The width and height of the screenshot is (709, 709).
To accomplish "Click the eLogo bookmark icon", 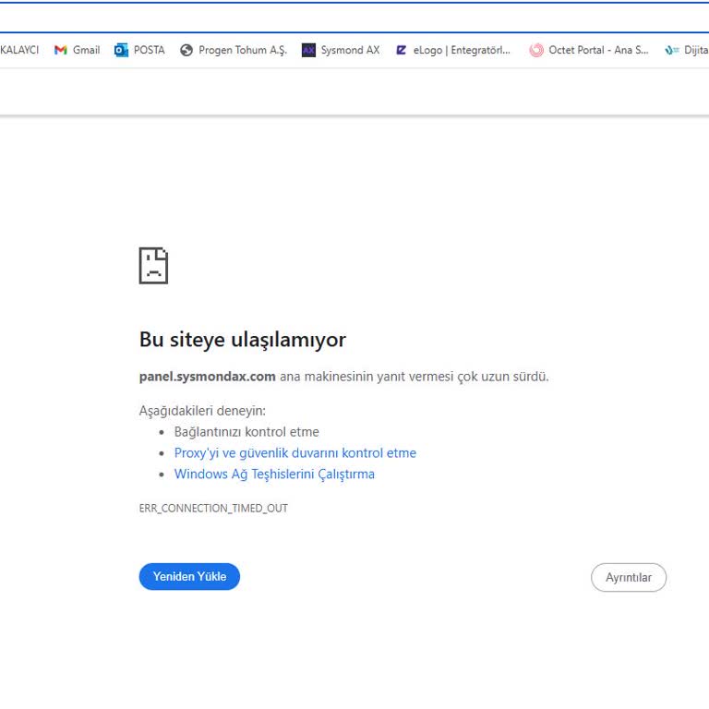I will [401, 50].
